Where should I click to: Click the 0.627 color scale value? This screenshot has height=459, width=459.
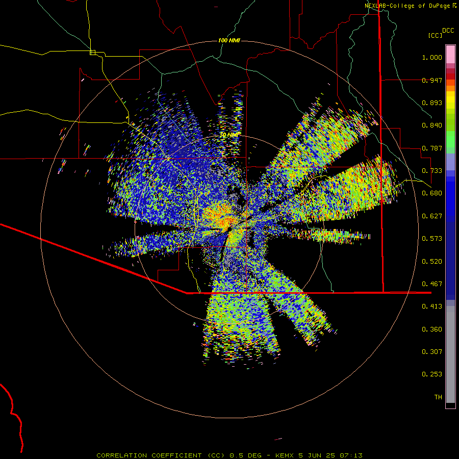tap(432, 216)
